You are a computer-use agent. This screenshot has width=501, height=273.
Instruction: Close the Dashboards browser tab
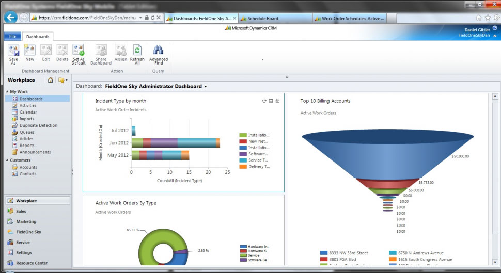pyautogui.click(x=234, y=19)
